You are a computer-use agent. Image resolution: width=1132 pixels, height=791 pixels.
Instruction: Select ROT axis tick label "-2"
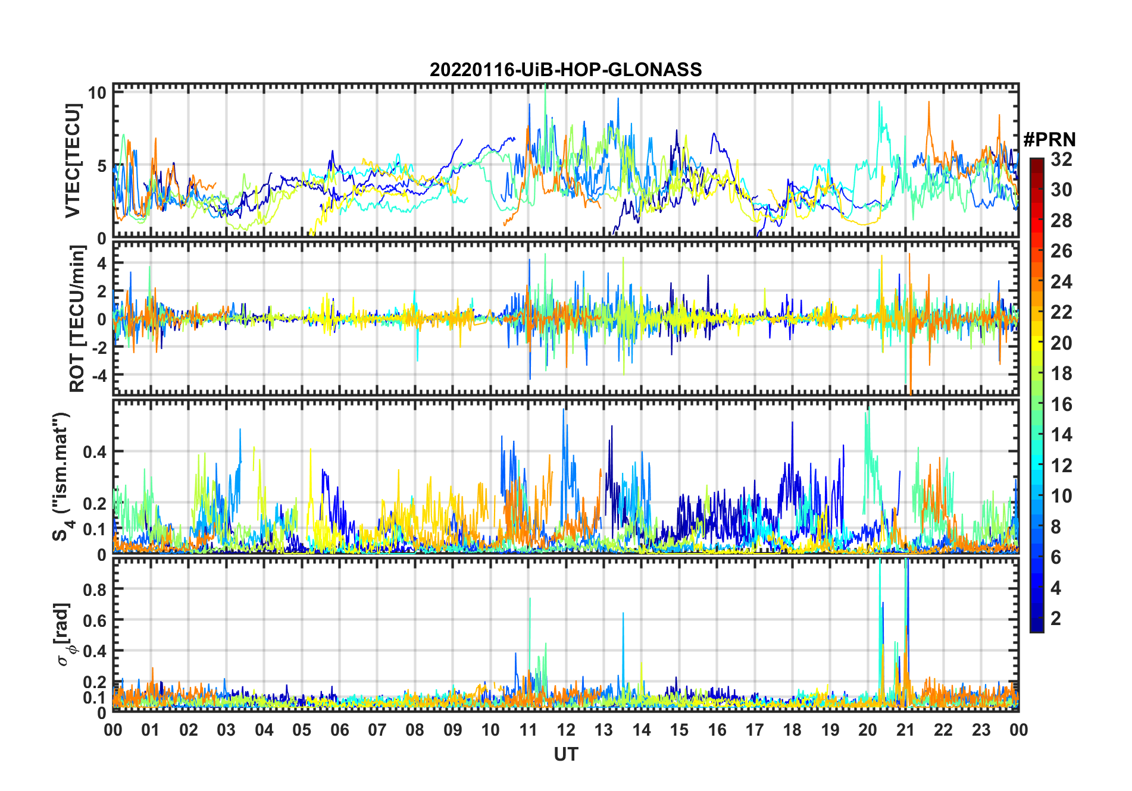point(98,347)
